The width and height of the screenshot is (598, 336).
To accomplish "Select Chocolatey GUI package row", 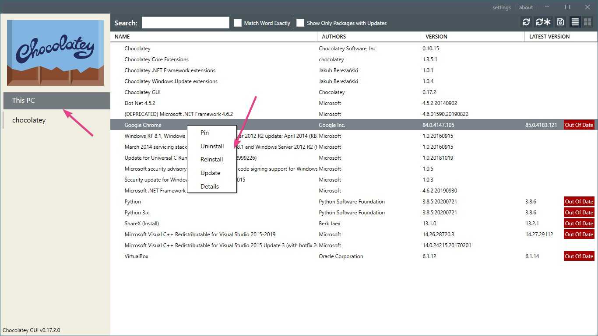I will point(354,92).
